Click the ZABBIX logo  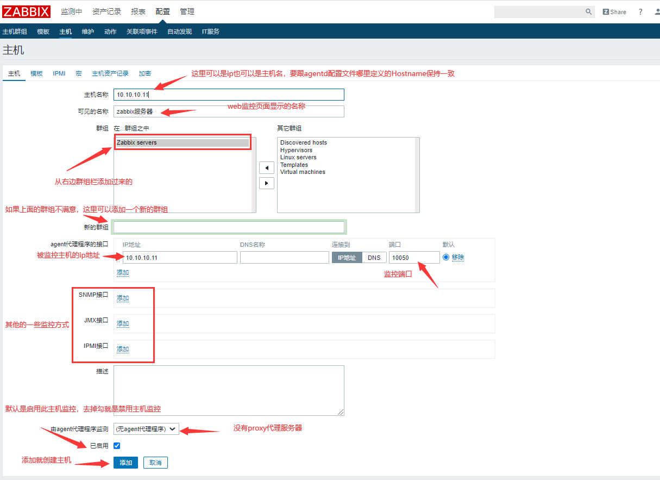tap(27, 11)
